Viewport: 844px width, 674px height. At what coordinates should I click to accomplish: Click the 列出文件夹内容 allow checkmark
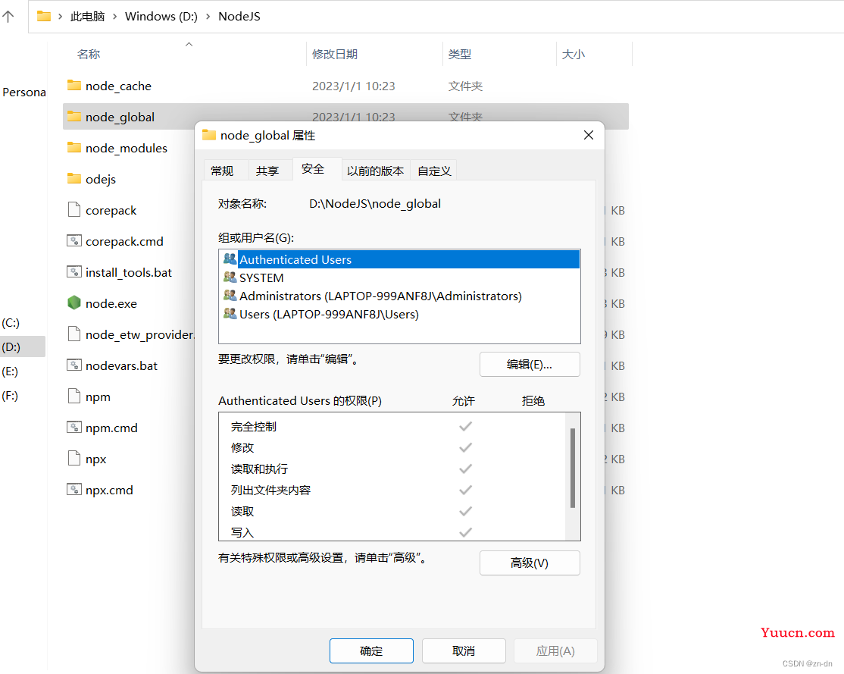coord(466,490)
